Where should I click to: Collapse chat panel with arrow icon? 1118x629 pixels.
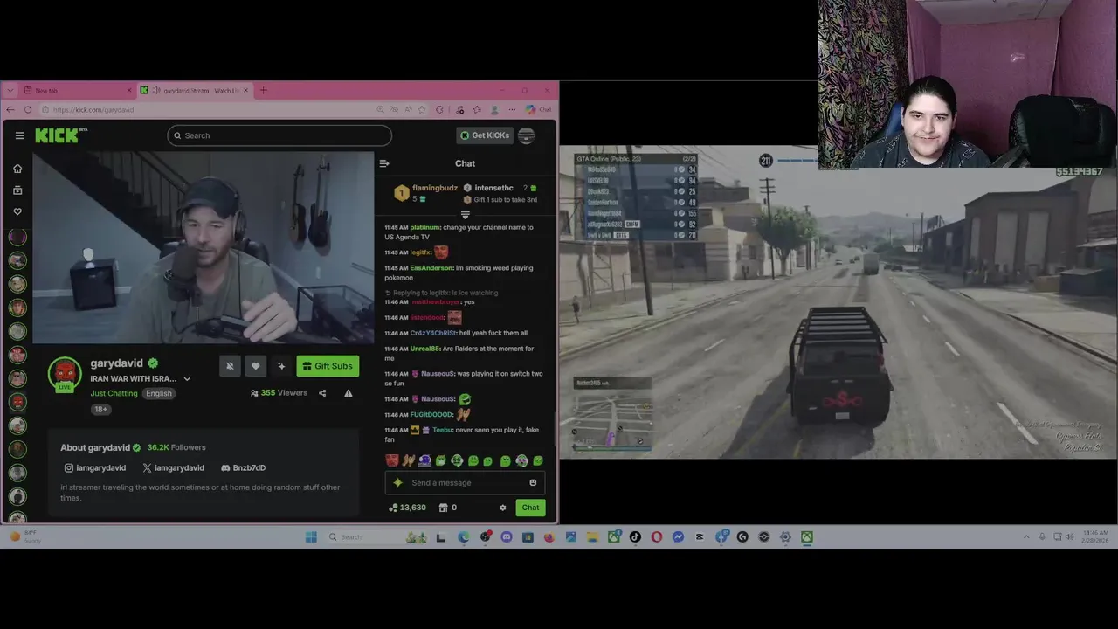pos(383,163)
